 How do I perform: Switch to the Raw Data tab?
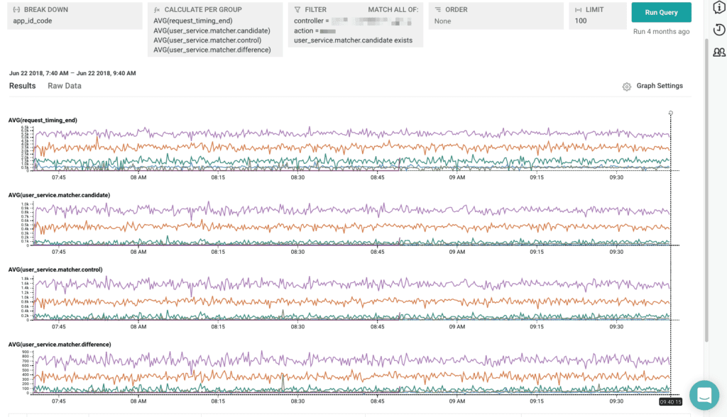point(65,86)
